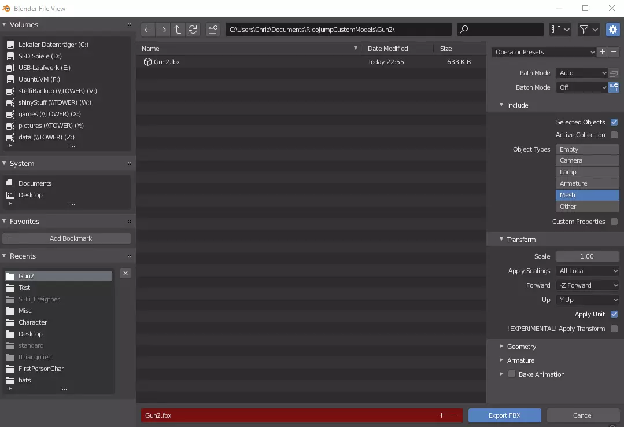Open Documents system folder

point(66,183)
